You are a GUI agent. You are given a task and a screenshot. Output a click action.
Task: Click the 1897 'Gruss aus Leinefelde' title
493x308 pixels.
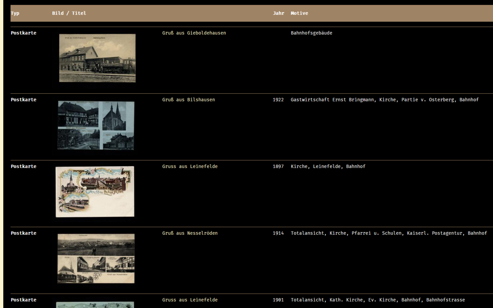coord(190,166)
